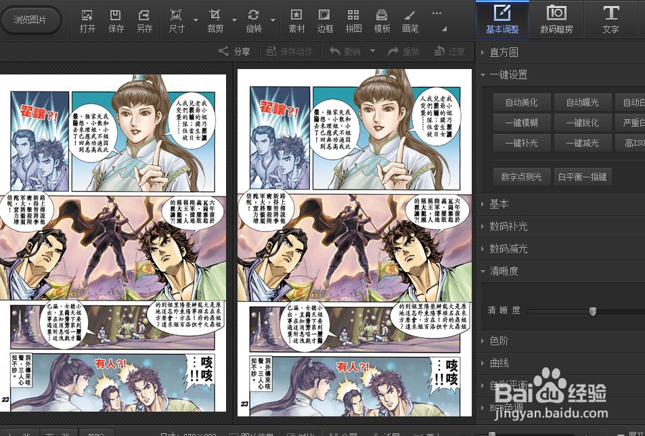645x436 pixels.
Task: Click 分享 share icon
Action: pos(234,51)
